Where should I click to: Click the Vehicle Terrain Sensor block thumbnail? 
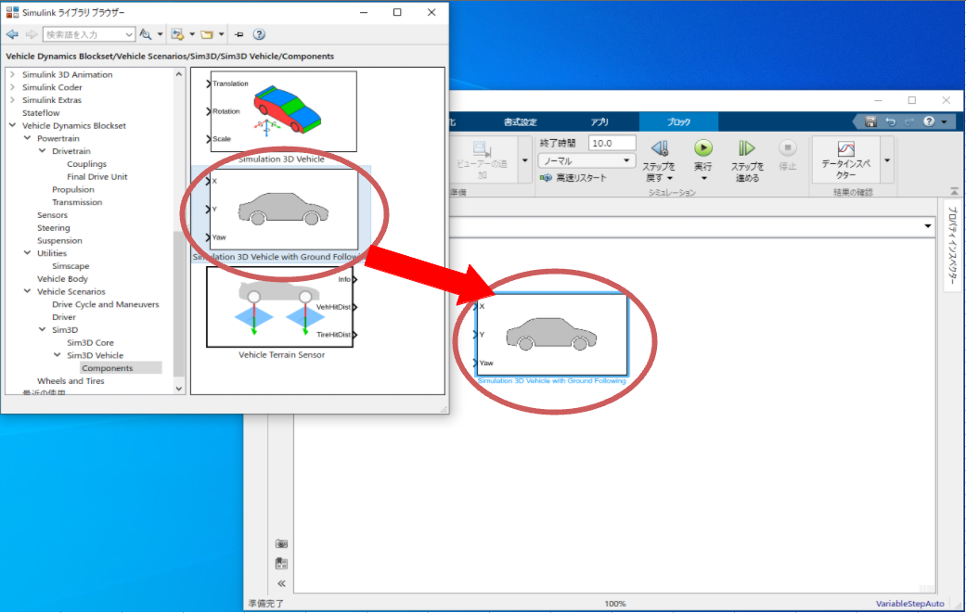point(281,307)
